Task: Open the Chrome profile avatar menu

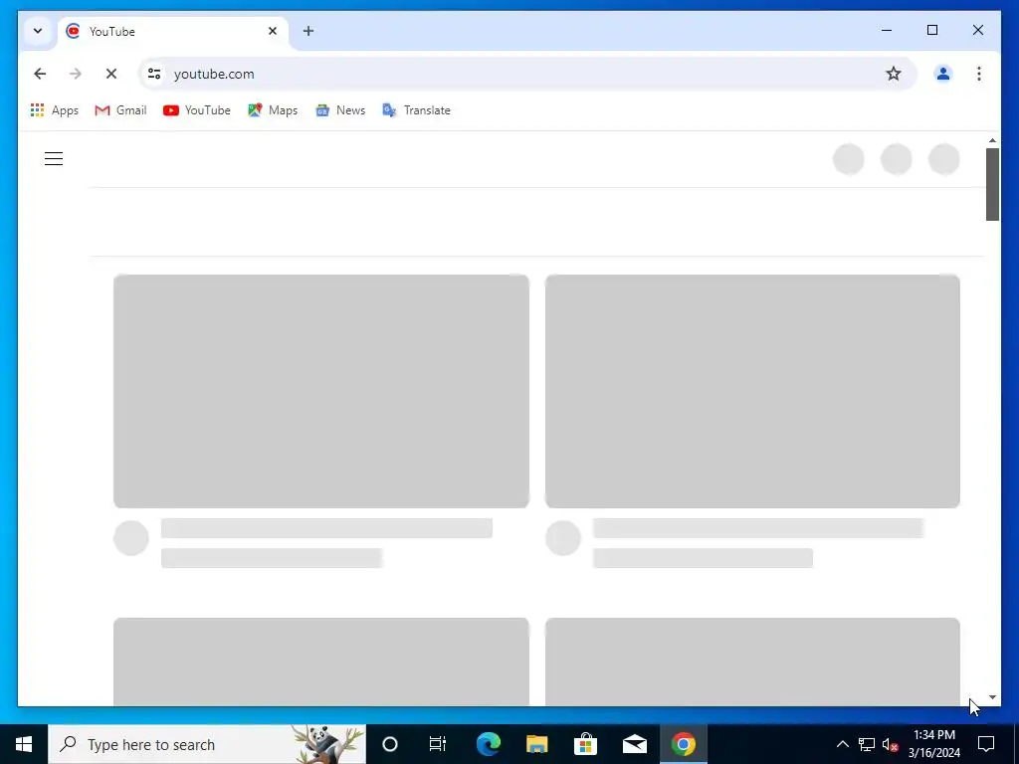Action: pos(943,74)
